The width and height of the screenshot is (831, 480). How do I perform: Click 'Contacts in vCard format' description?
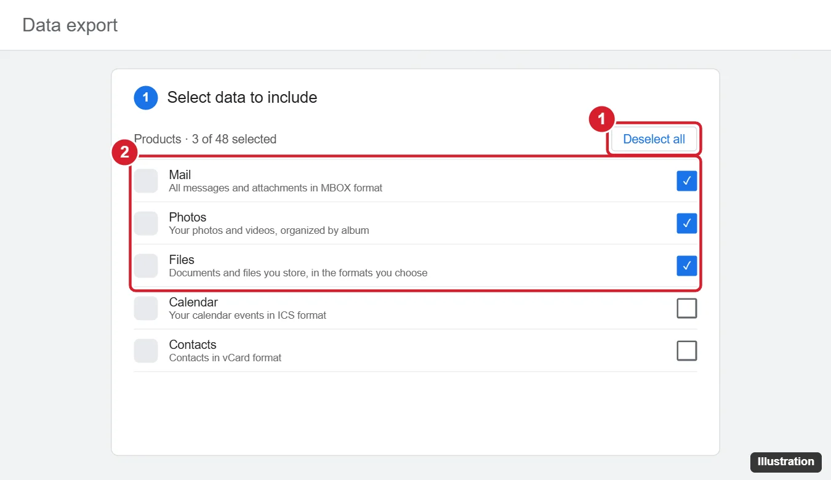pyautogui.click(x=225, y=358)
